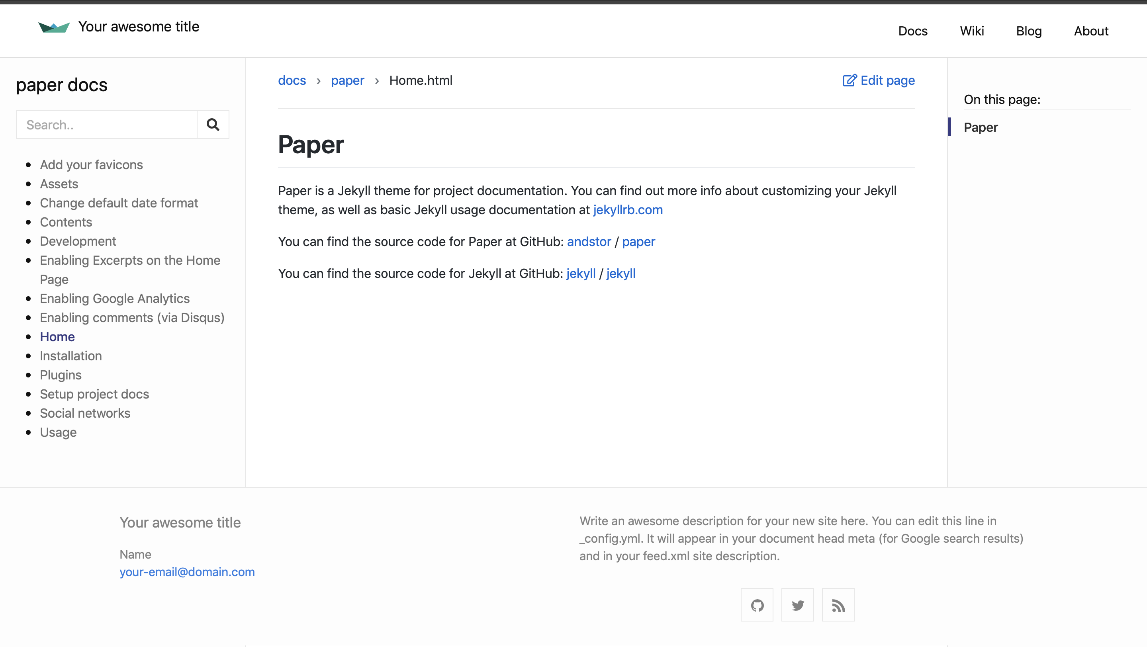Open the GitHub footer icon
Screen dimensions: 1147x647
pyautogui.click(x=757, y=605)
